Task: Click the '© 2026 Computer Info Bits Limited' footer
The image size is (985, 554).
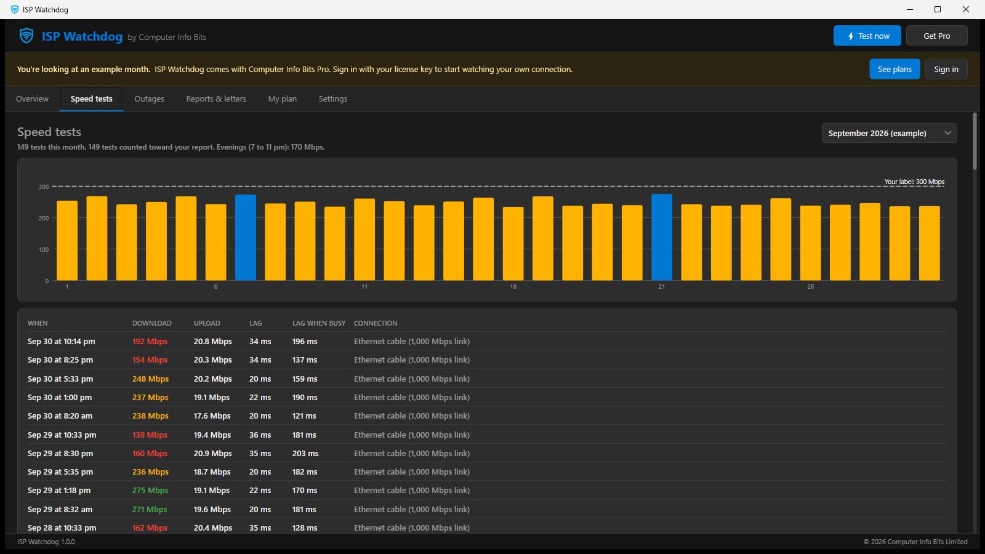Action: 915,542
